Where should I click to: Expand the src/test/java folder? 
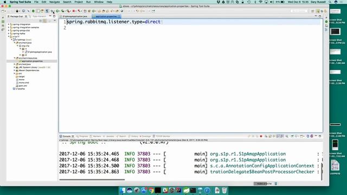pyautogui.click(x=15, y=64)
